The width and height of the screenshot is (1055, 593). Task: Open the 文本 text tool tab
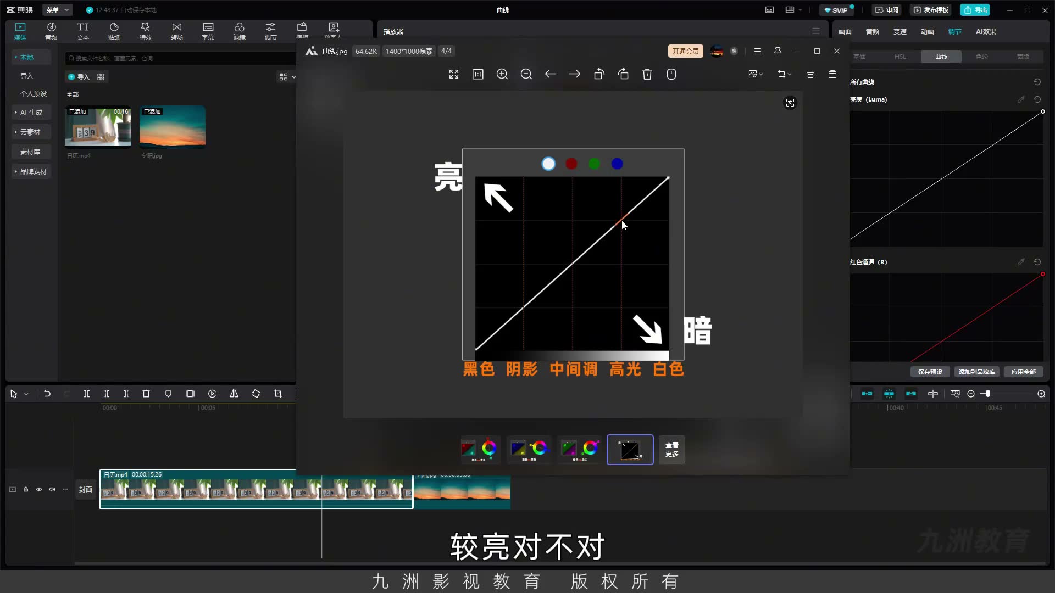tap(82, 31)
